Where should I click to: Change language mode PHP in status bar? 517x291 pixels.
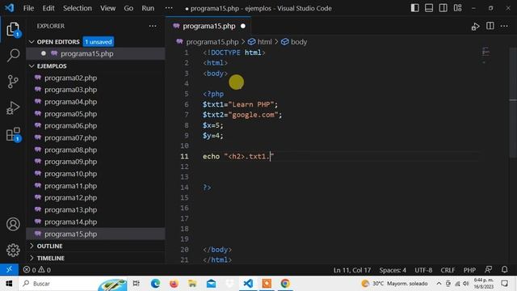[x=469, y=270]
